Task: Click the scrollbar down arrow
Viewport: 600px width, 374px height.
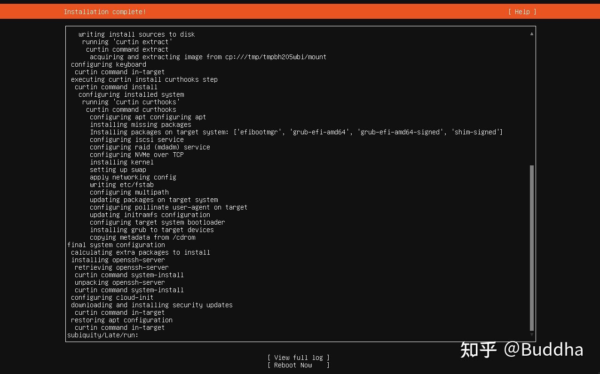Action: 532,335
